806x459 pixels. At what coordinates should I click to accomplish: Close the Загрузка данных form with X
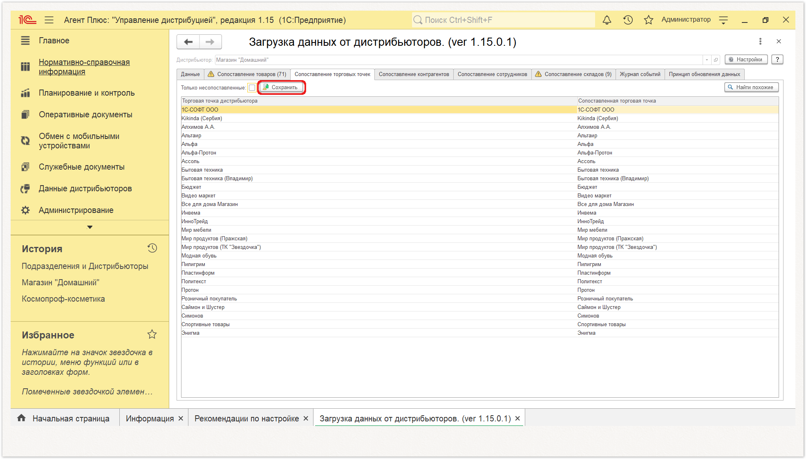pyautogui.click(x=779, y=41)
